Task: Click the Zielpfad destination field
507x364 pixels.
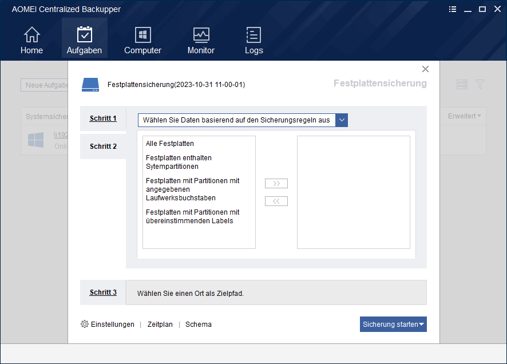Action: [276, 292]
